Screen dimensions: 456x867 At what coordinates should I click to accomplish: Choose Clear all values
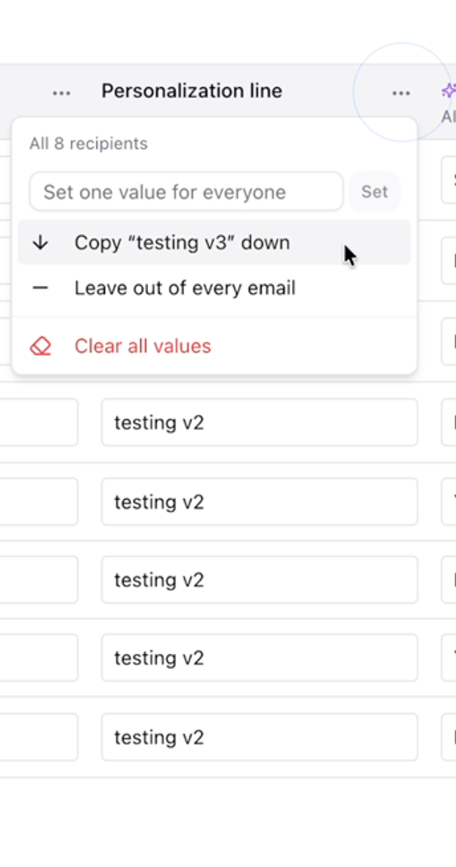click(x=214, y=346)
